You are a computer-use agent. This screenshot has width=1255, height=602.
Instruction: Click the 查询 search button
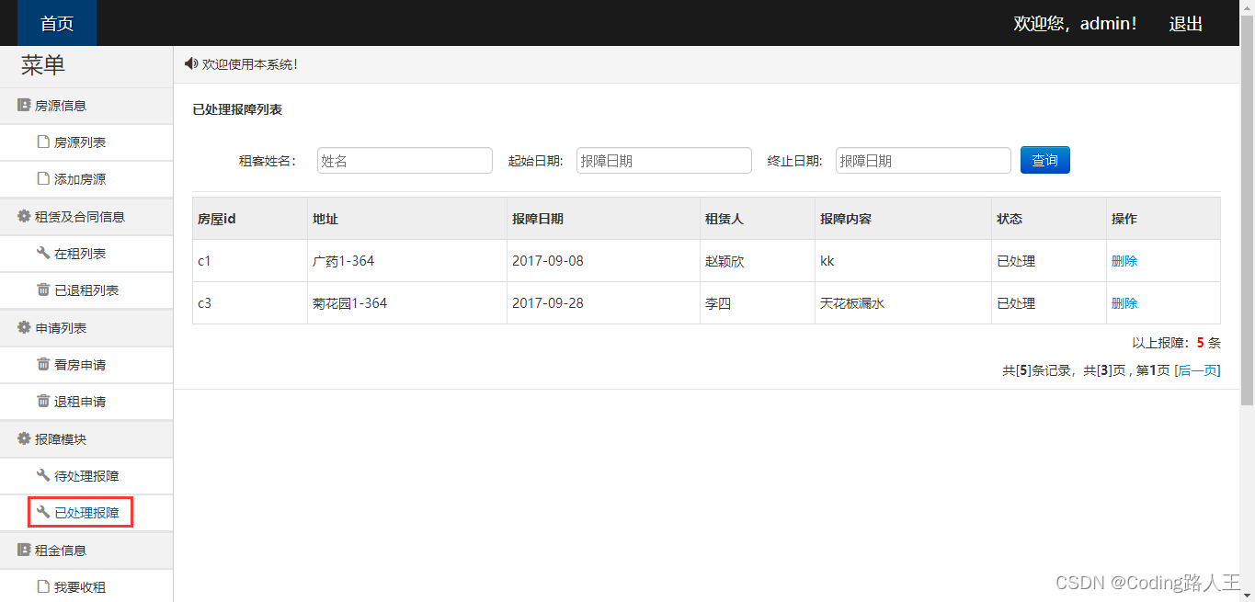pyautogui.click(x=1044, y=160)
